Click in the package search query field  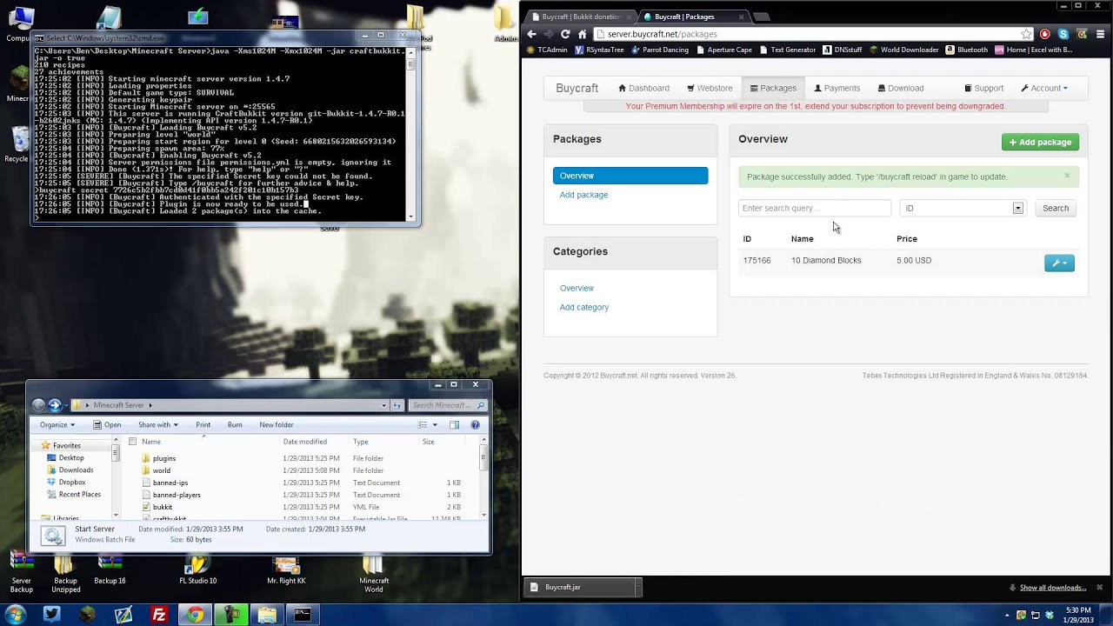tap(815, 208)
